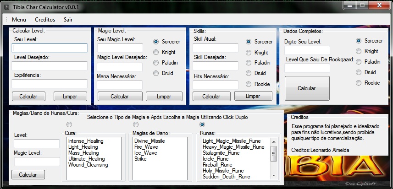Click the Skill Atual input field
This screenshot has width=393, height=189.
tap(216, 48)
